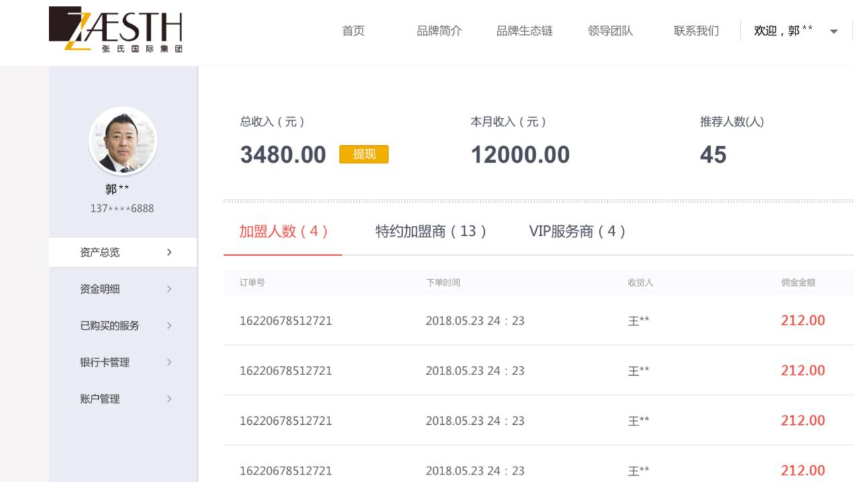Click arrow next to 银行卡管理
This screenshot has height=482, width=854.
(x=169, y=362)
